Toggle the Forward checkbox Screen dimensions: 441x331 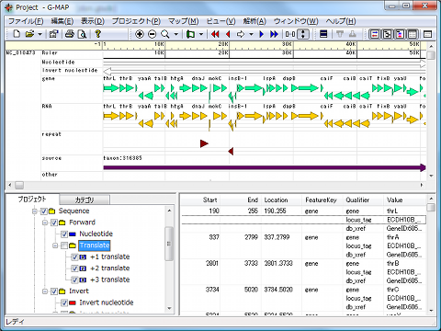[x=54, y=223]
